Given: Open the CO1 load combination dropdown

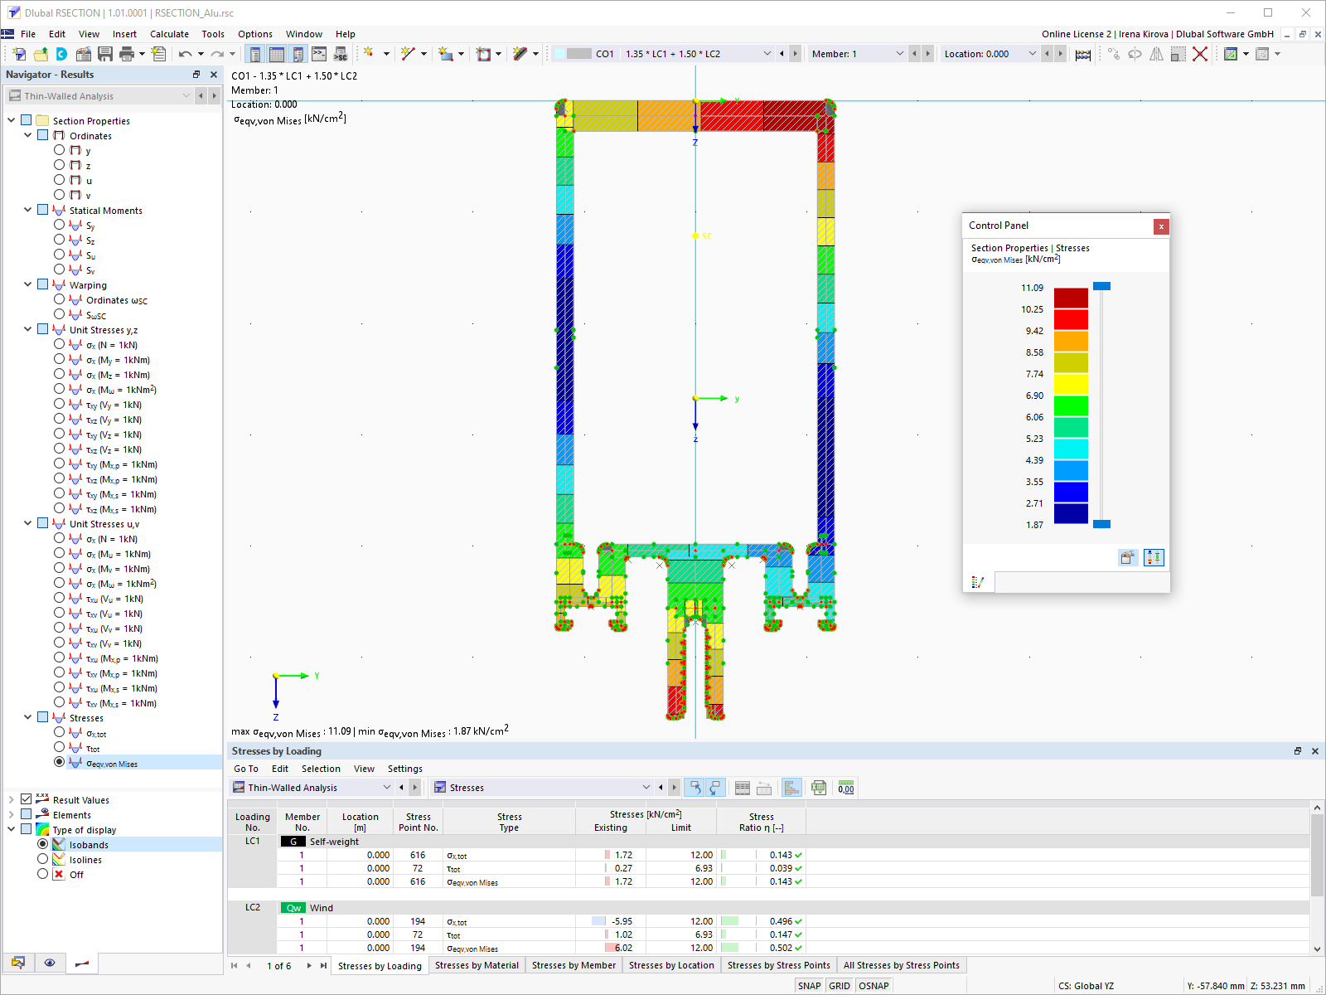Looking at the screenshot, I should tap(766, 53).
